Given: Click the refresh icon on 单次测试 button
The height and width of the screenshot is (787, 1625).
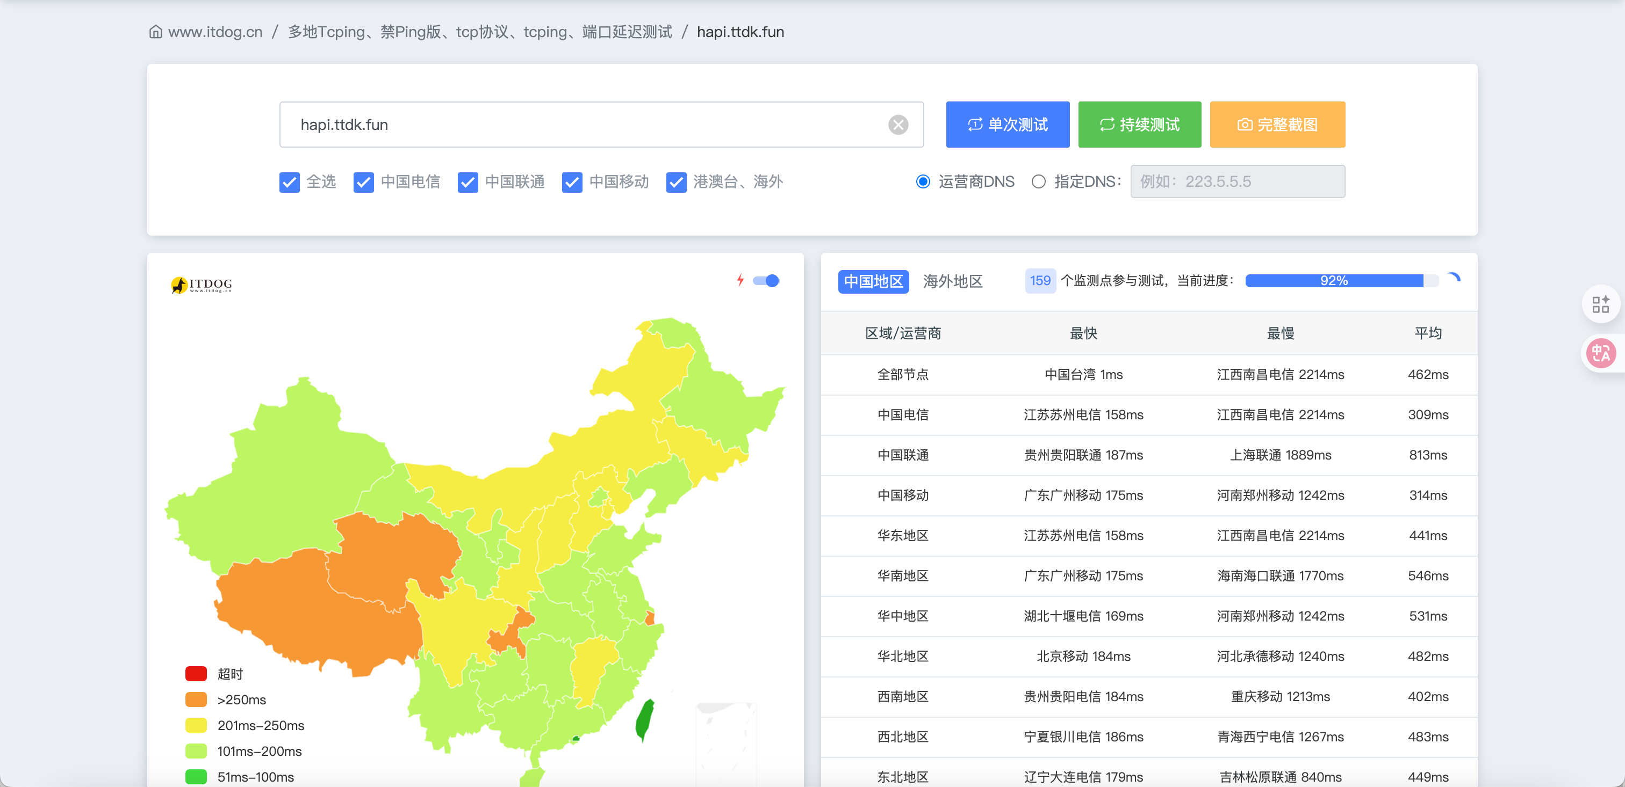Looking at the screenshot, I should tap(975, 125).
